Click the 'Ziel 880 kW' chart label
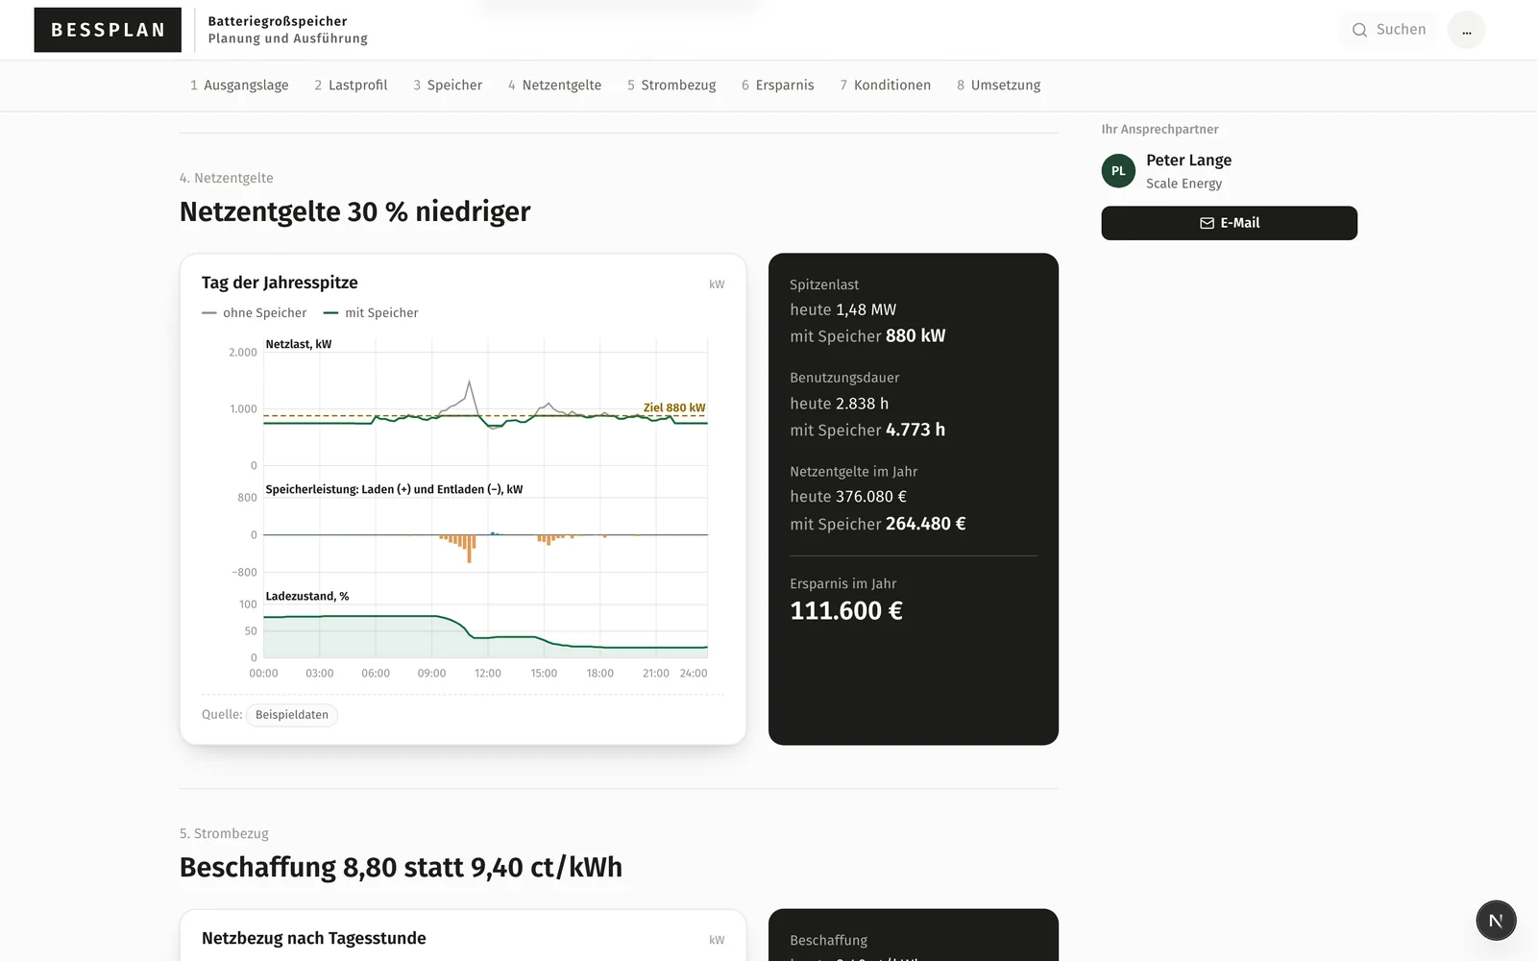 (674, 407)
